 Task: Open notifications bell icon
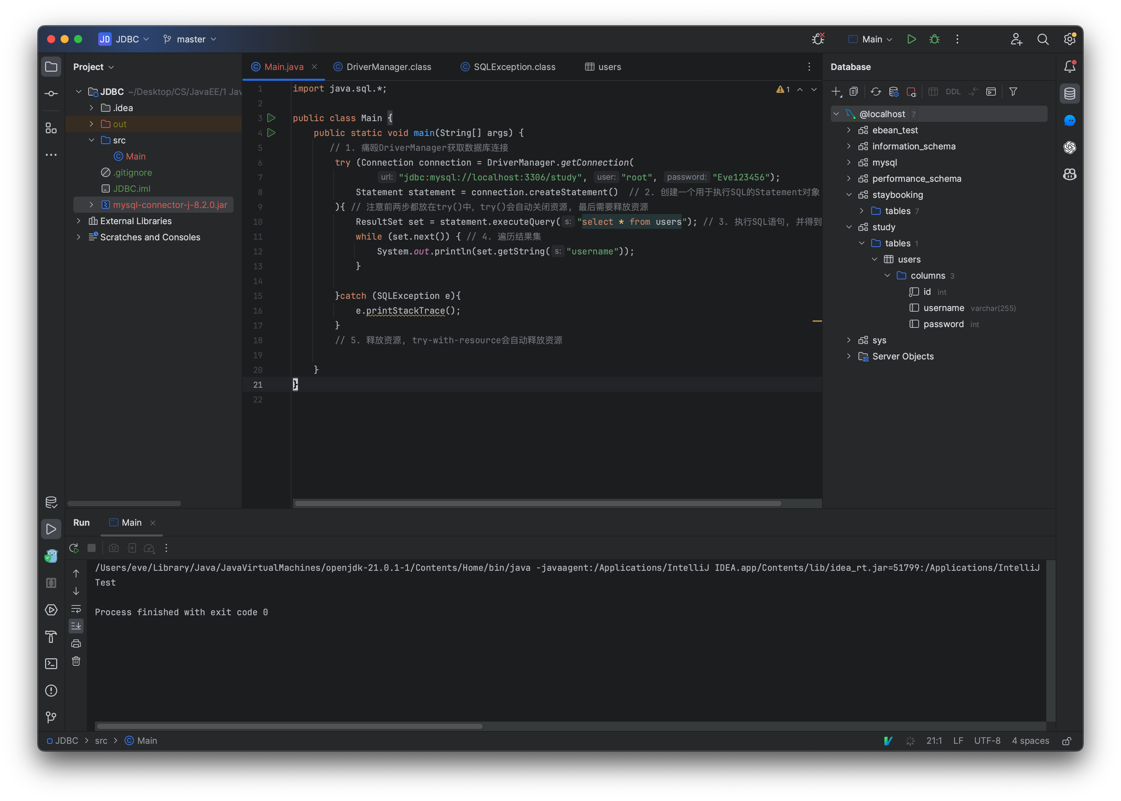[x=1069, y=67]
